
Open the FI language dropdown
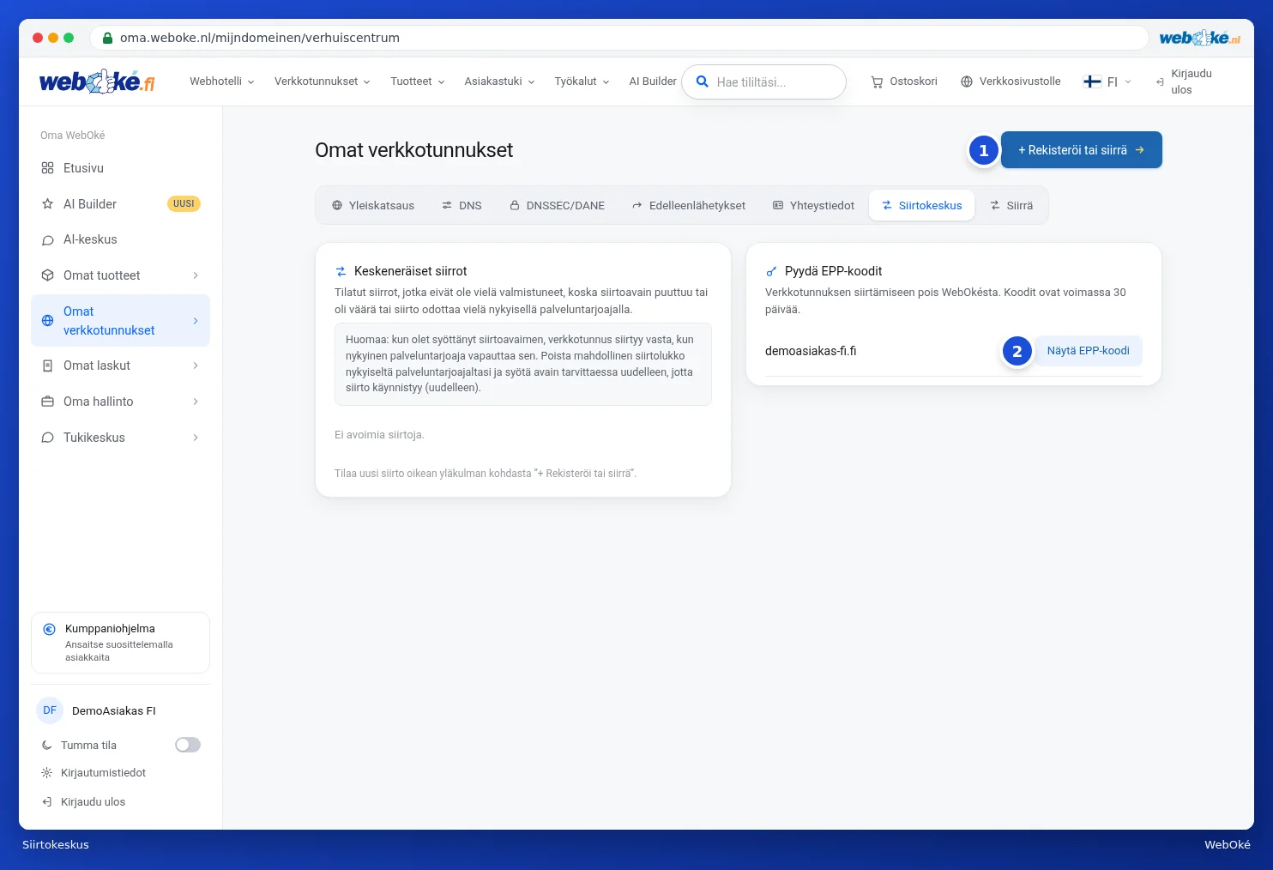coord(1107,82)
